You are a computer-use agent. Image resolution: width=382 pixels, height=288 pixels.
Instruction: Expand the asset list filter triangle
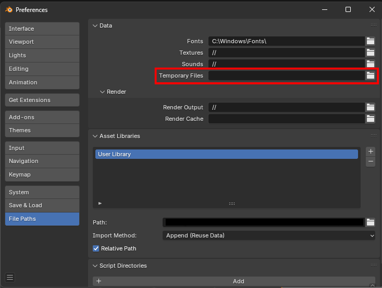click(x=100, y=203)
